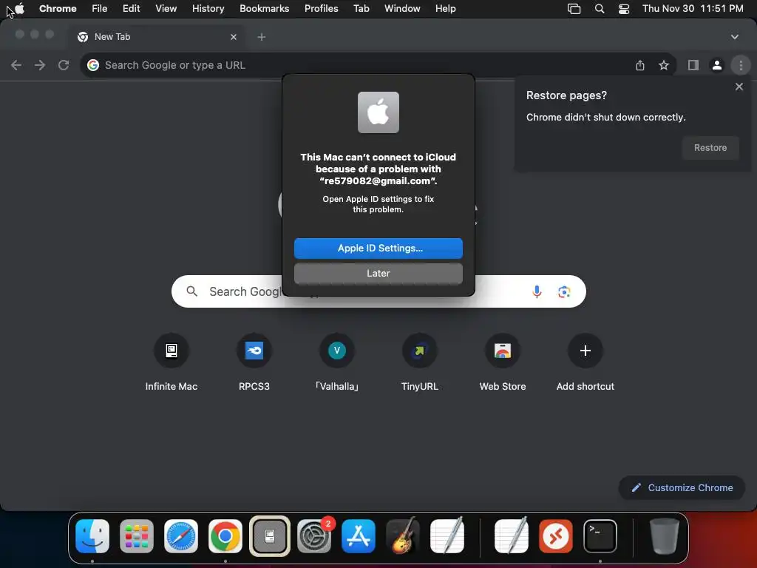
Task: Open the Infinite Mac app in Dock
Action: pyautogui.click(x=269, y=536)
